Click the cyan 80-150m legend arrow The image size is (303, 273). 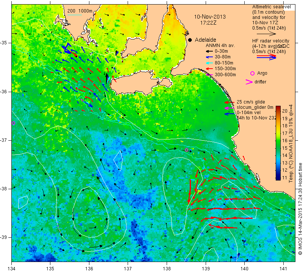209,63
